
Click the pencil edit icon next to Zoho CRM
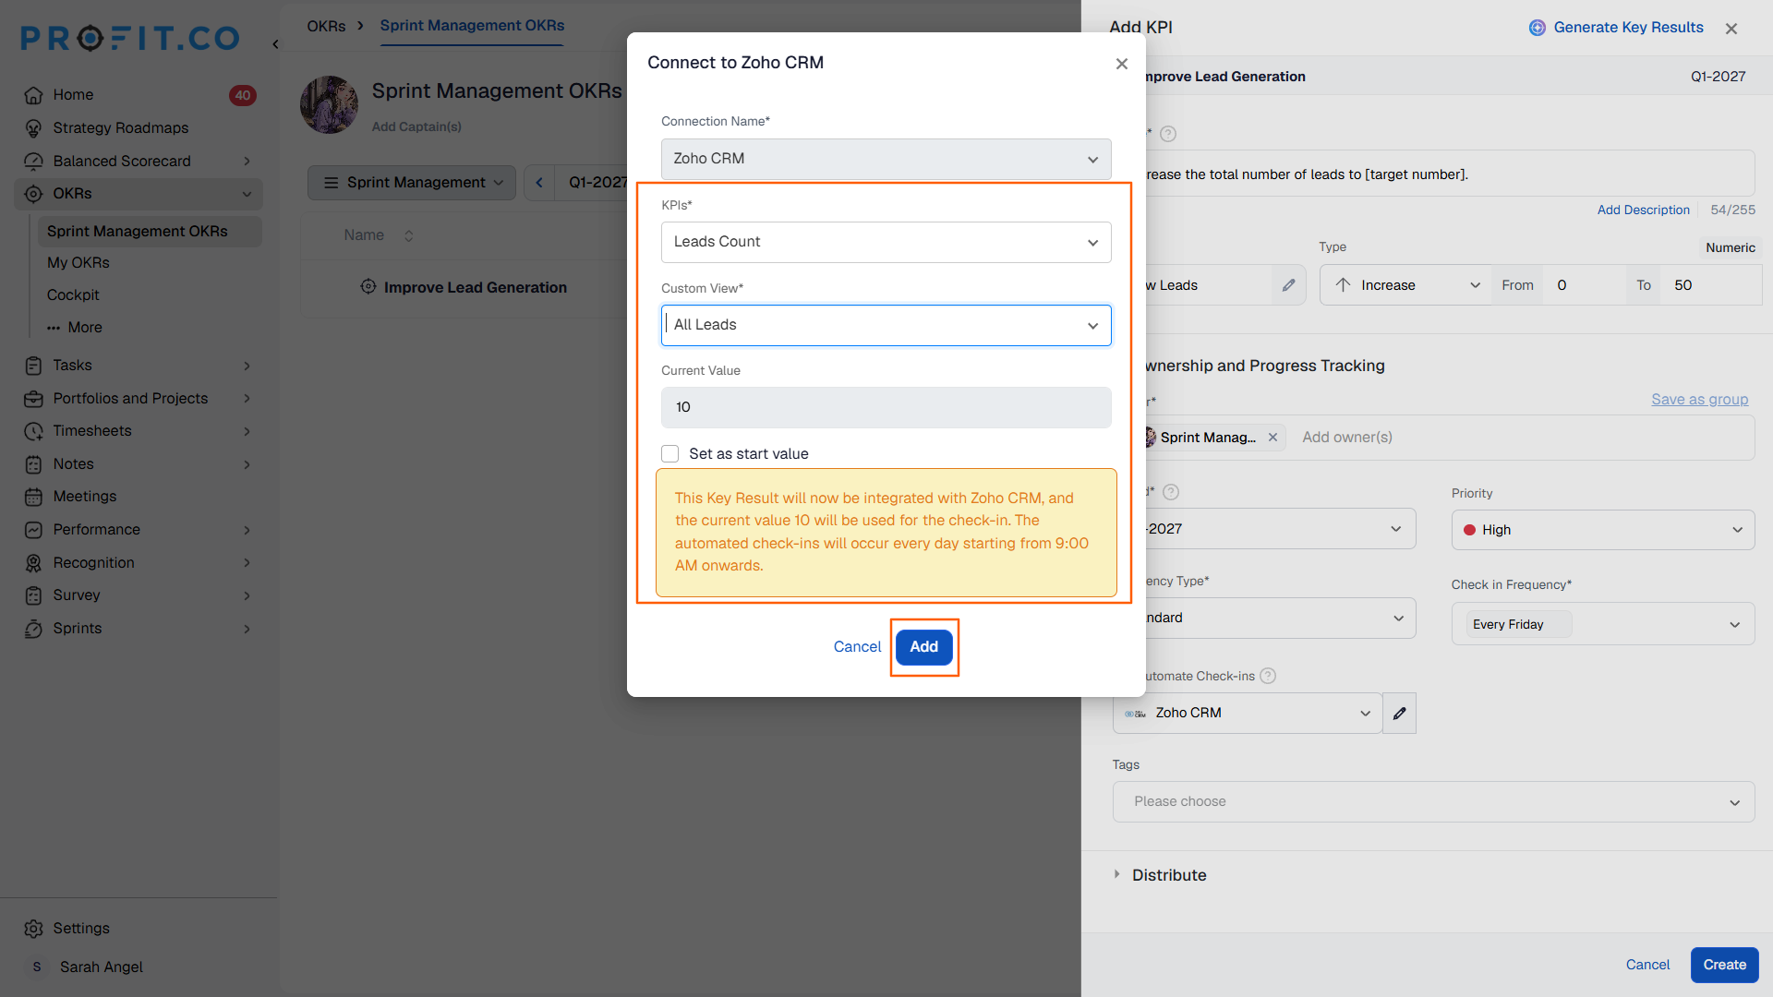(x=1400, y=714)
